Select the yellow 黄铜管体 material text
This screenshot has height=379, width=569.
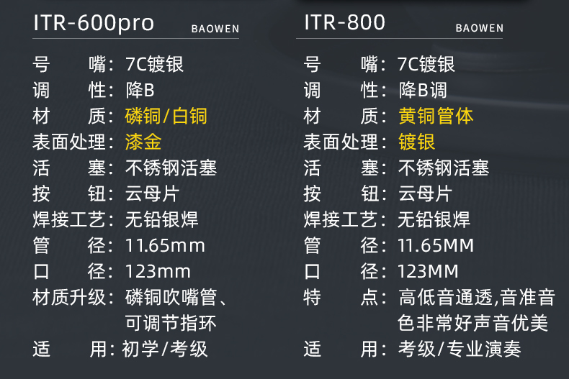click(x=436, y=117)
